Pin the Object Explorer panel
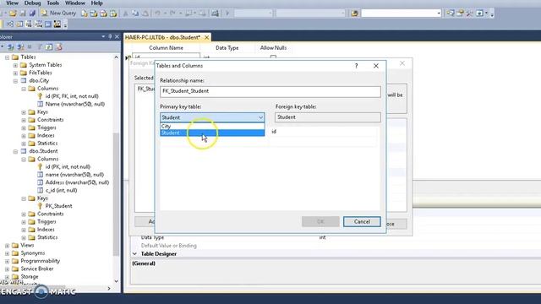Image resolution: width=541 pixels, height=304 pixels. coord(110,36)
